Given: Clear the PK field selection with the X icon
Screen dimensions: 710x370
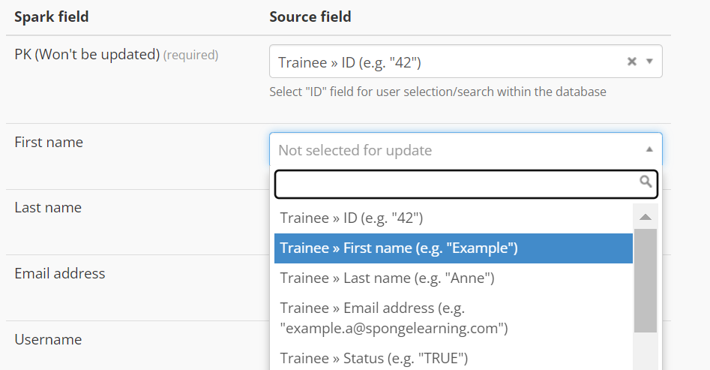Looking at the screenshot, I should [632, 62].
